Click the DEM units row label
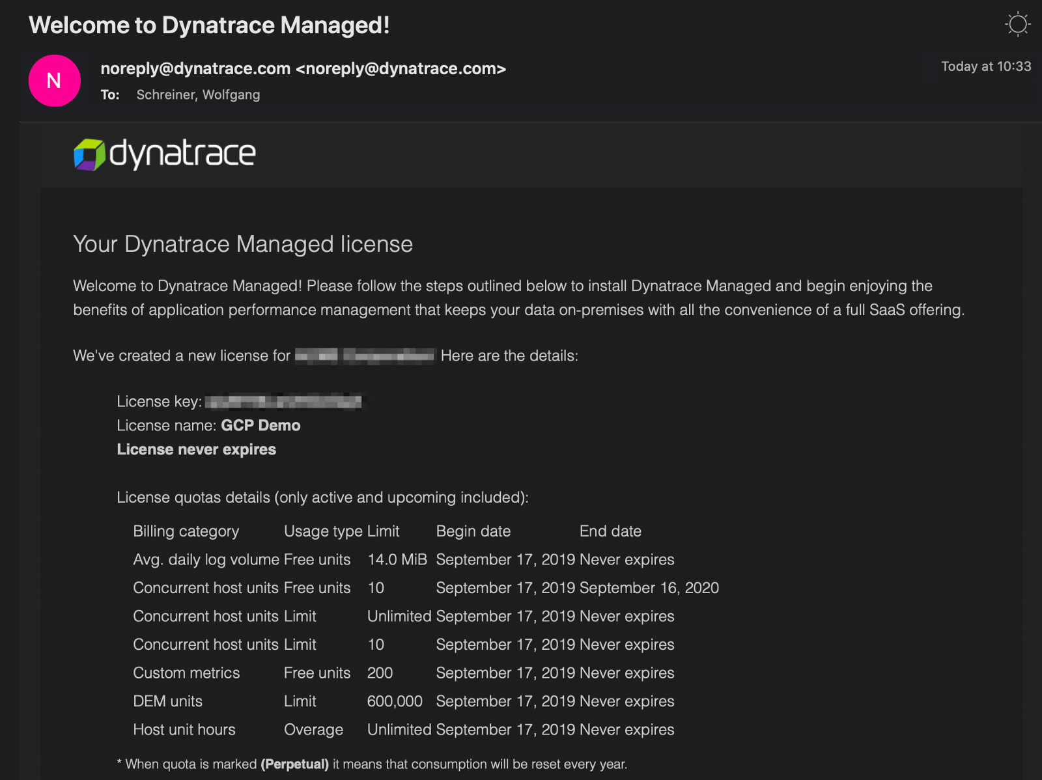 pyautogui.click(x=168, y=701)
